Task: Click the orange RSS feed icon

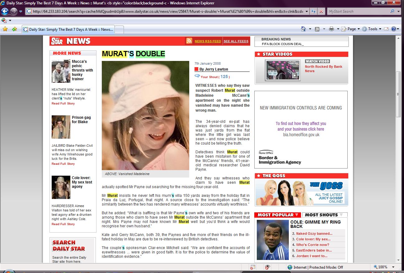Action: click(x=189, y=41)
